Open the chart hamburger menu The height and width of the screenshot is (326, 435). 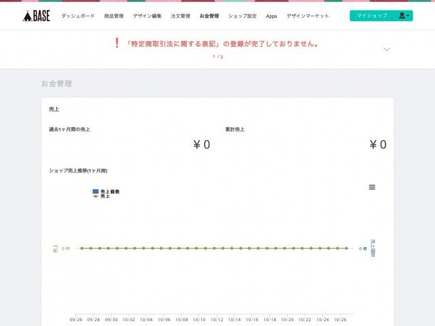(x=372, y=187)
